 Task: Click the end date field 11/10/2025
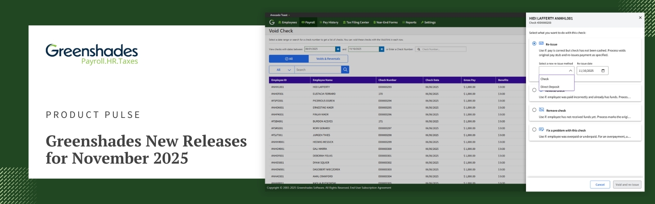(364, 49)
